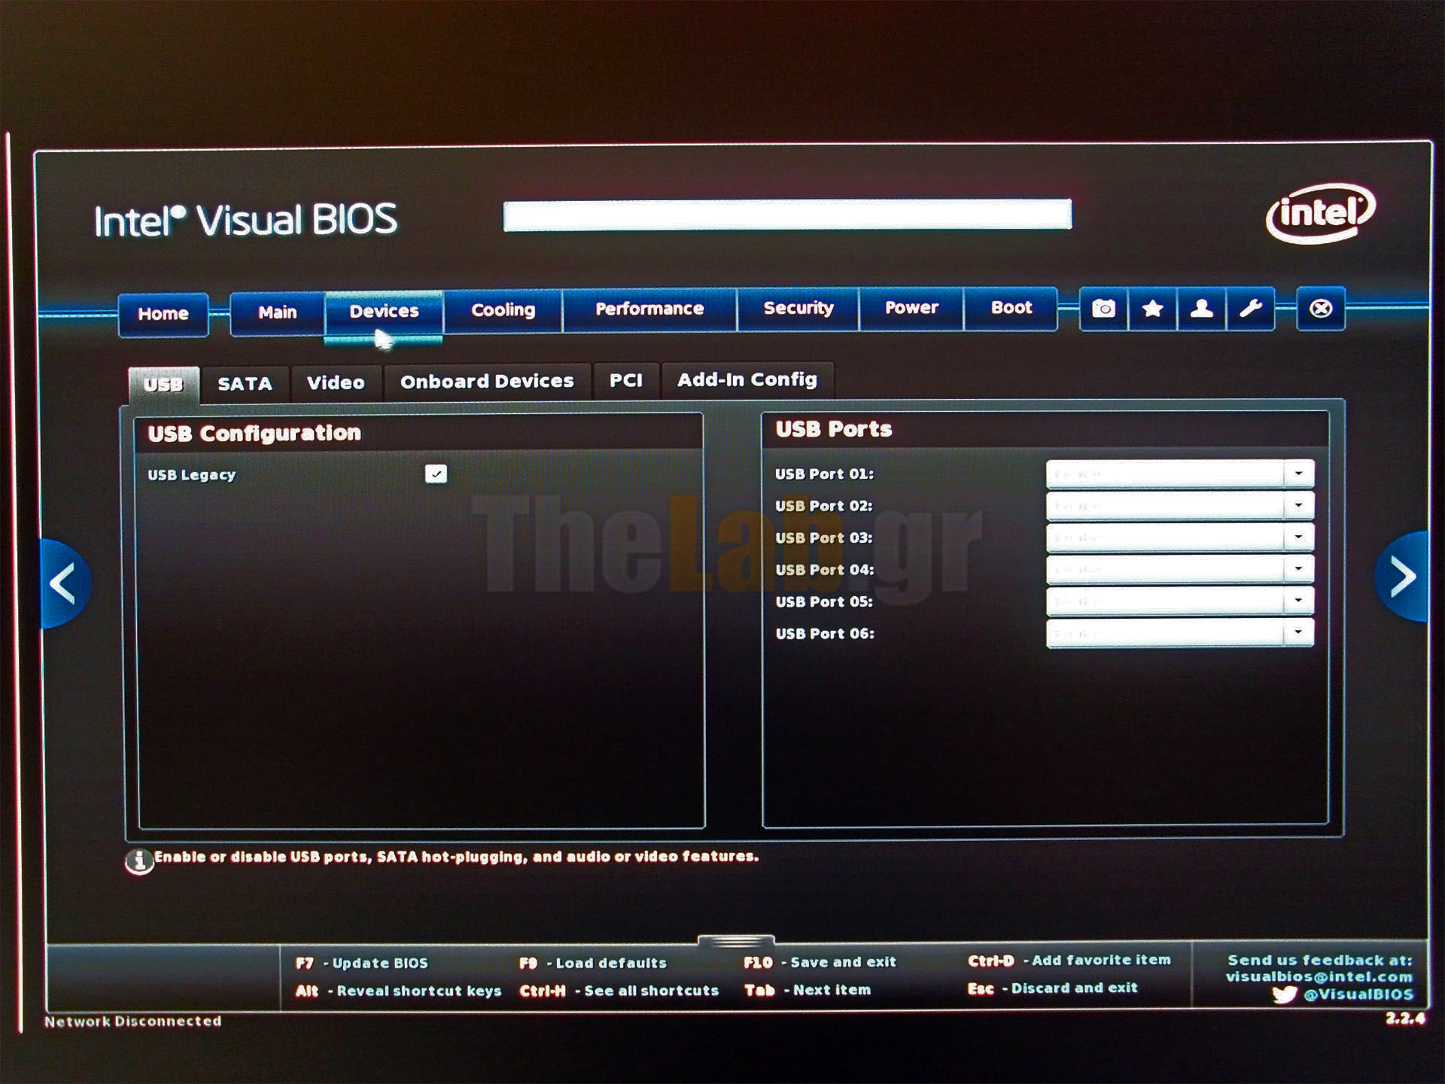Image resolution: width=1445 pixels, height=1084 pixels.
Task: Open favorites with the star icon
Action: coord(1152,309)
